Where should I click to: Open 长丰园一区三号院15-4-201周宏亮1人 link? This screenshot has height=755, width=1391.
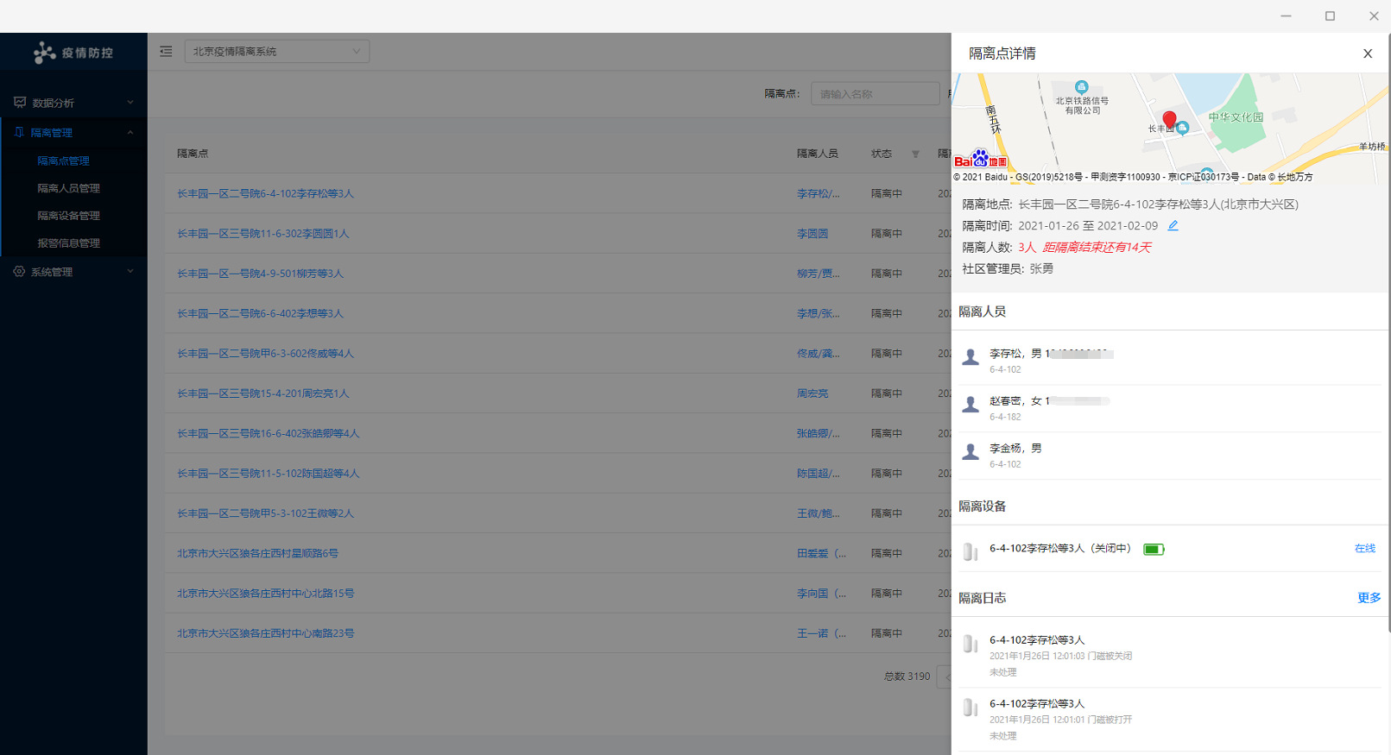[263, 393]
